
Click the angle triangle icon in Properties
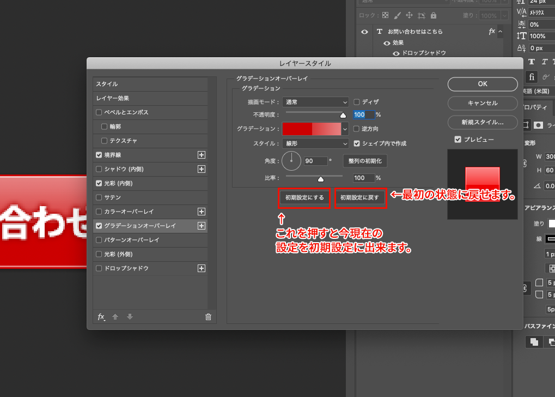[x=538, y=186]
